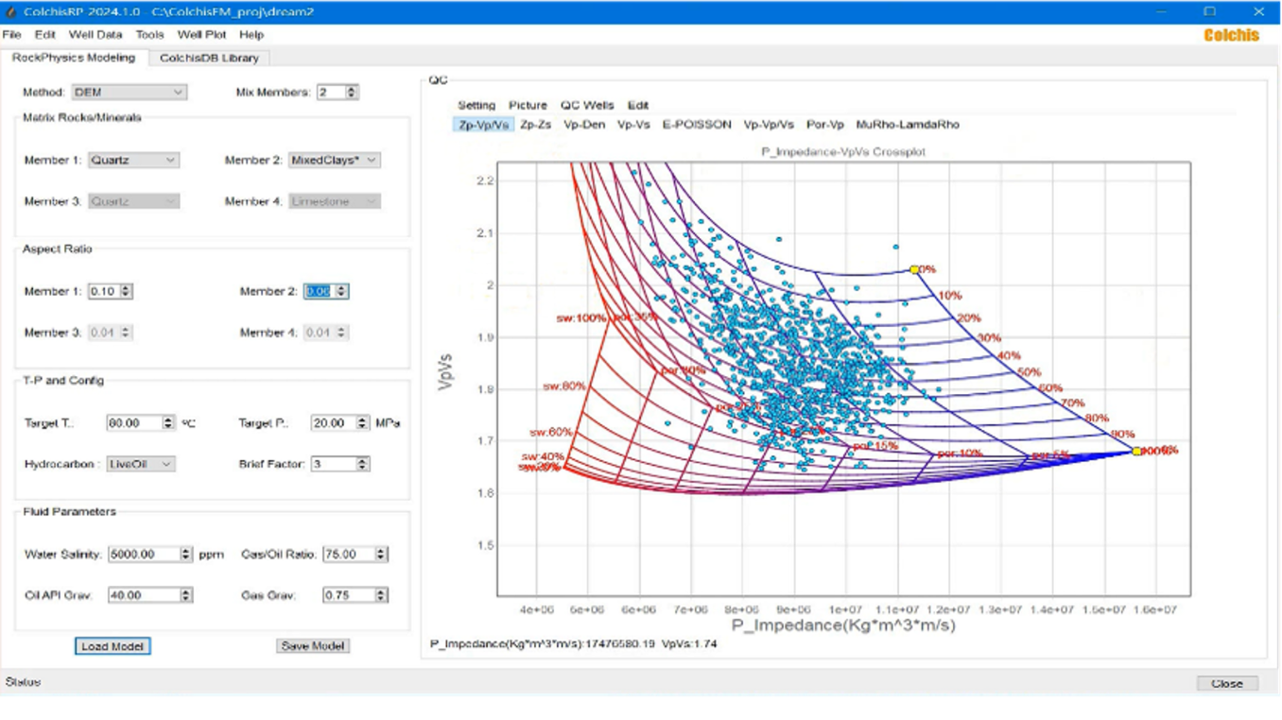The image size is (1282, 720).
Task: Switch to ColchisDB Library tab
Action: [x=209, y=58]
